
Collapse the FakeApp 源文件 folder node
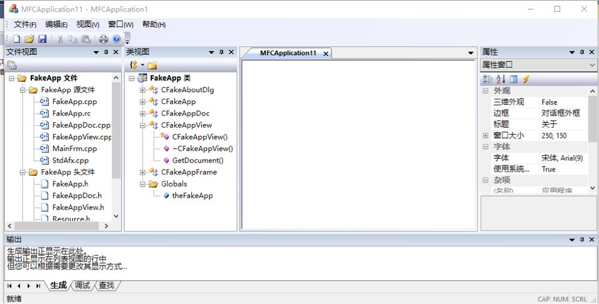[x=22, y=90]
